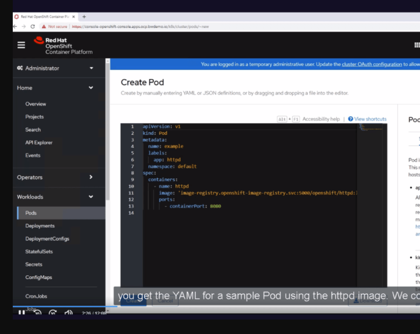
Task: Follow the cluster OAuth configuration link
Action: 372,64
